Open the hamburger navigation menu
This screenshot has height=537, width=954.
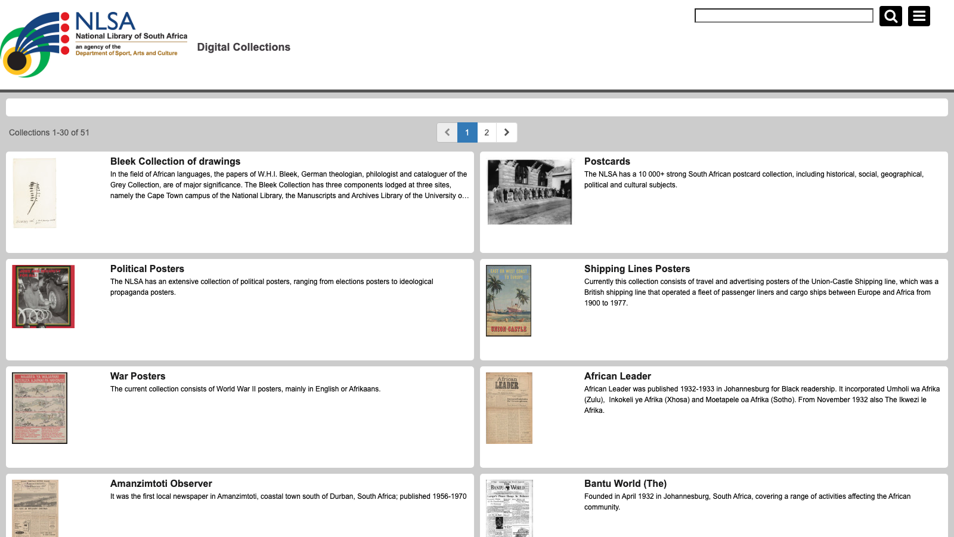pyautogui.click(x=919, y=16)
